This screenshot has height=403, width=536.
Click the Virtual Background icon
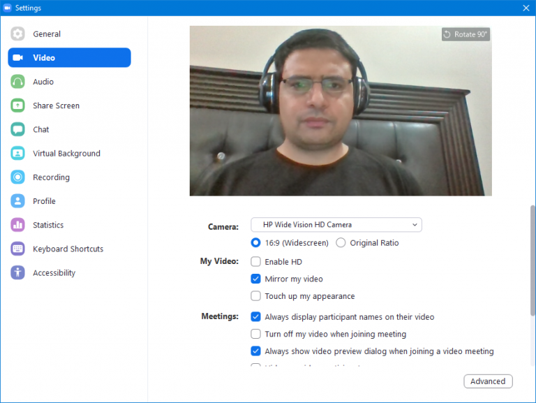(18, 154)
